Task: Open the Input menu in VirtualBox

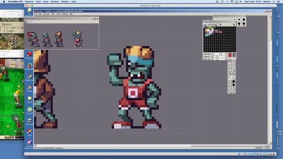Action: pos(46,2)
